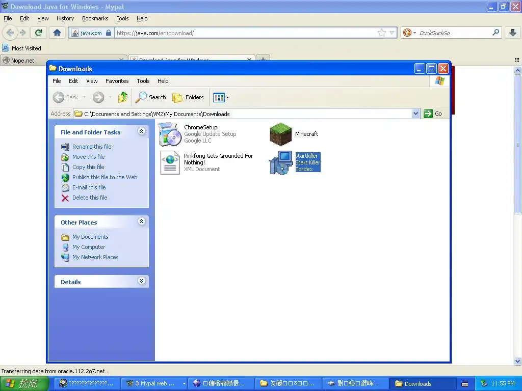Switch to Downloads taskbar button
The image size is (522, 391).
click(x=422, y=384)
